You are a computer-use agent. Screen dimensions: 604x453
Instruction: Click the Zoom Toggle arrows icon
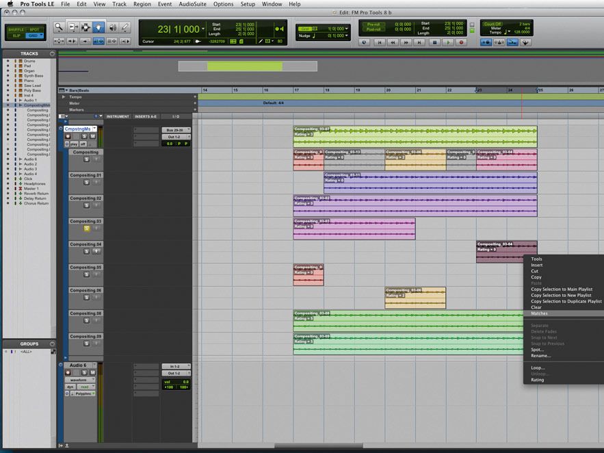(59, 41)
